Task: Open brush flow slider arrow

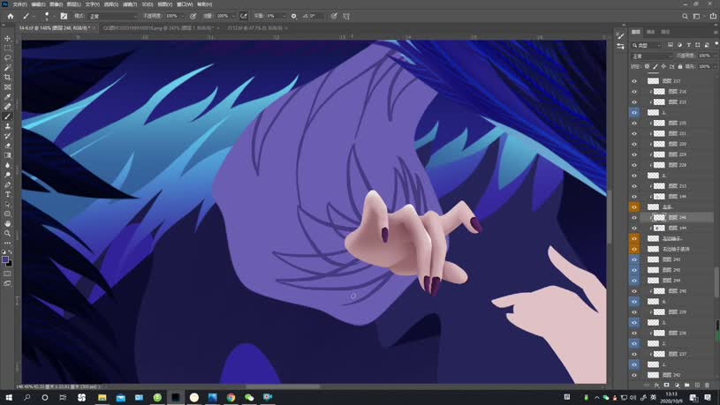Action: 233,16
